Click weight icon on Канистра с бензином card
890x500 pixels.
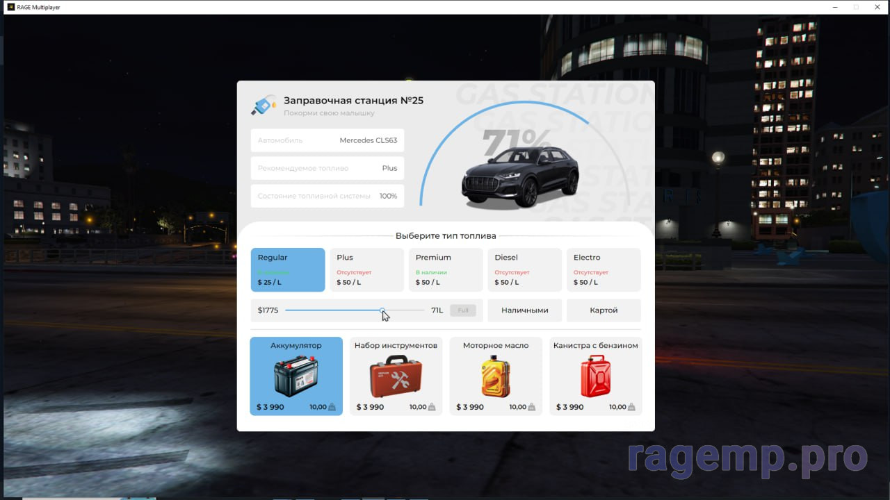click(632, 407)
